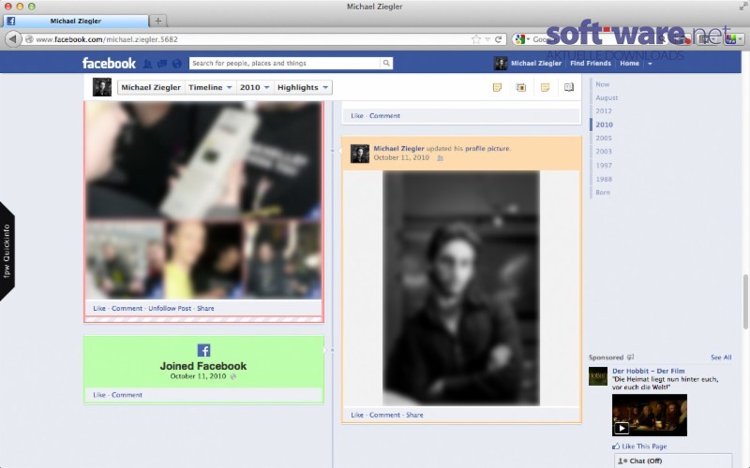Open Michael Ziegler profile link in blue header

[x=535, y=63]
